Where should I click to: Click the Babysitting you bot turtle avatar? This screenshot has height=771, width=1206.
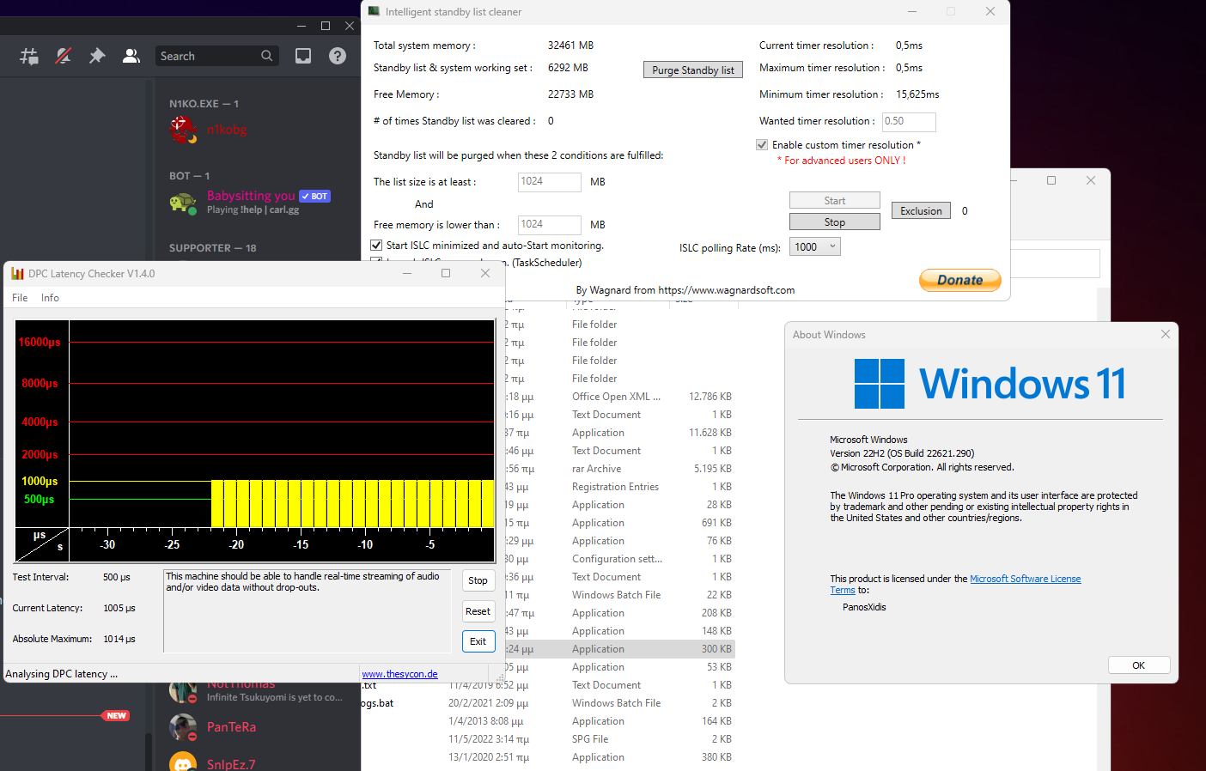click(182, 202)
